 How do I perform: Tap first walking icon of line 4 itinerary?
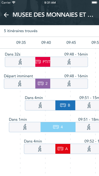click(25, 127)
